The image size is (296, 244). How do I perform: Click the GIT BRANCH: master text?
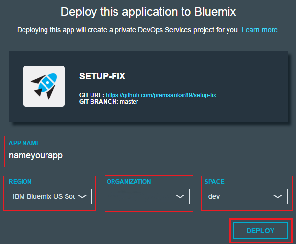click(x=109, y=102)
